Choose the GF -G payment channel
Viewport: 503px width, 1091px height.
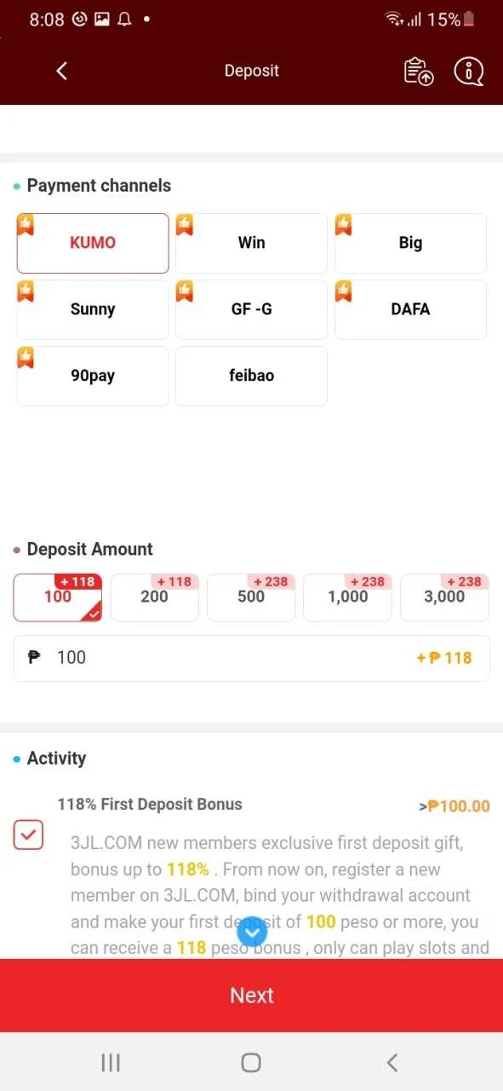251,309
